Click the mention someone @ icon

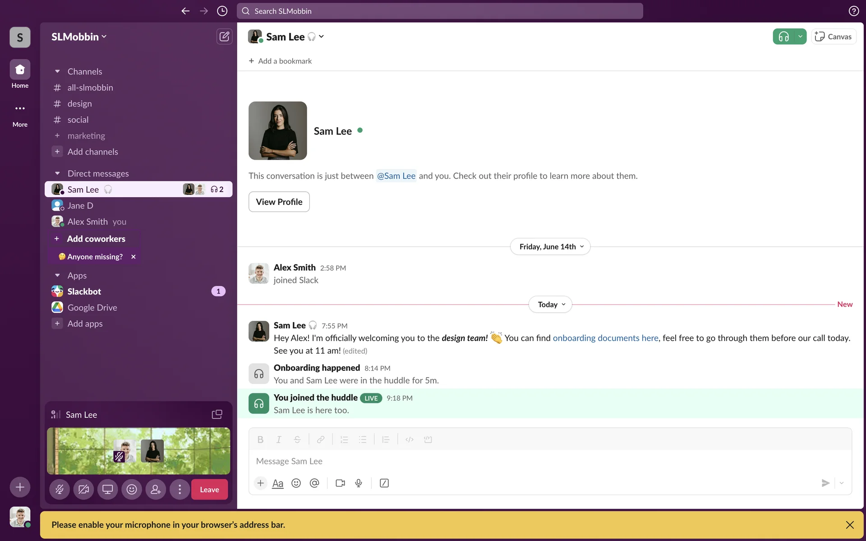314,483
